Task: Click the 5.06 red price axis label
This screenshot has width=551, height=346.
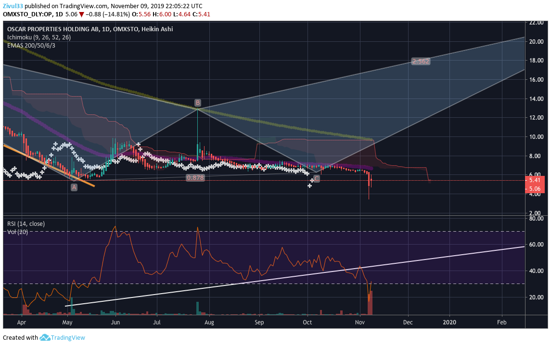Action: point(535,189)
